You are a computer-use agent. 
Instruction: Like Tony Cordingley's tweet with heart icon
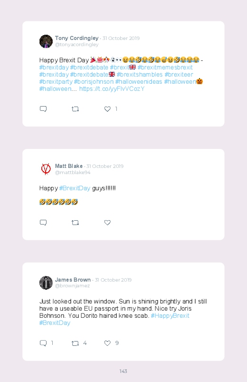click(107, 109)
